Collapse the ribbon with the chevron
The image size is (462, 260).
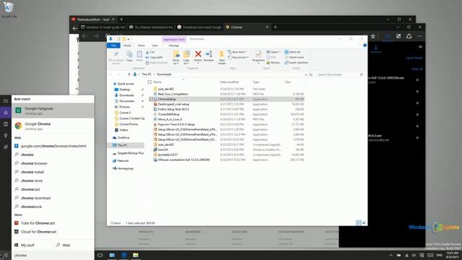(359, 45)
